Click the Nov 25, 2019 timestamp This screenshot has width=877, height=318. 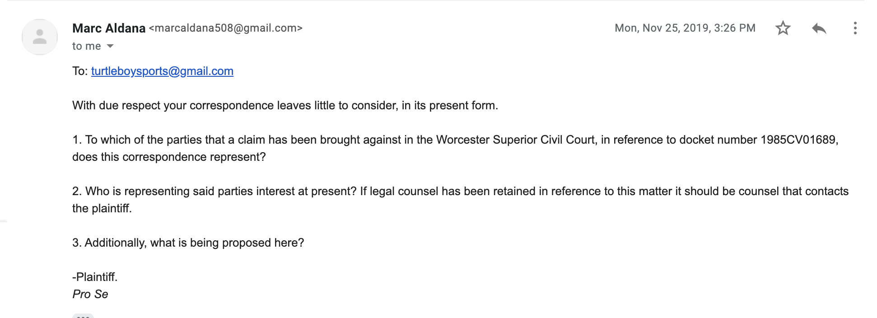coord(685,28)
